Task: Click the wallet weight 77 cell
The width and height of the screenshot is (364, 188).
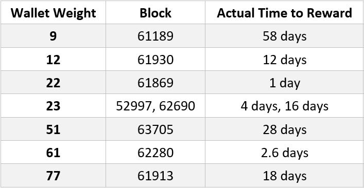Action: pos(53,176)
